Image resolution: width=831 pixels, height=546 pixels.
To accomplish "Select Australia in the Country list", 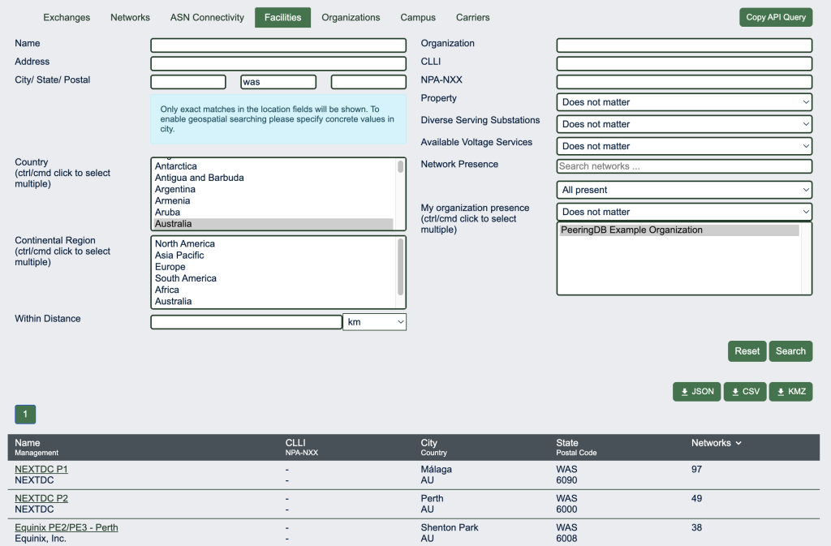I will pos(273,224).
